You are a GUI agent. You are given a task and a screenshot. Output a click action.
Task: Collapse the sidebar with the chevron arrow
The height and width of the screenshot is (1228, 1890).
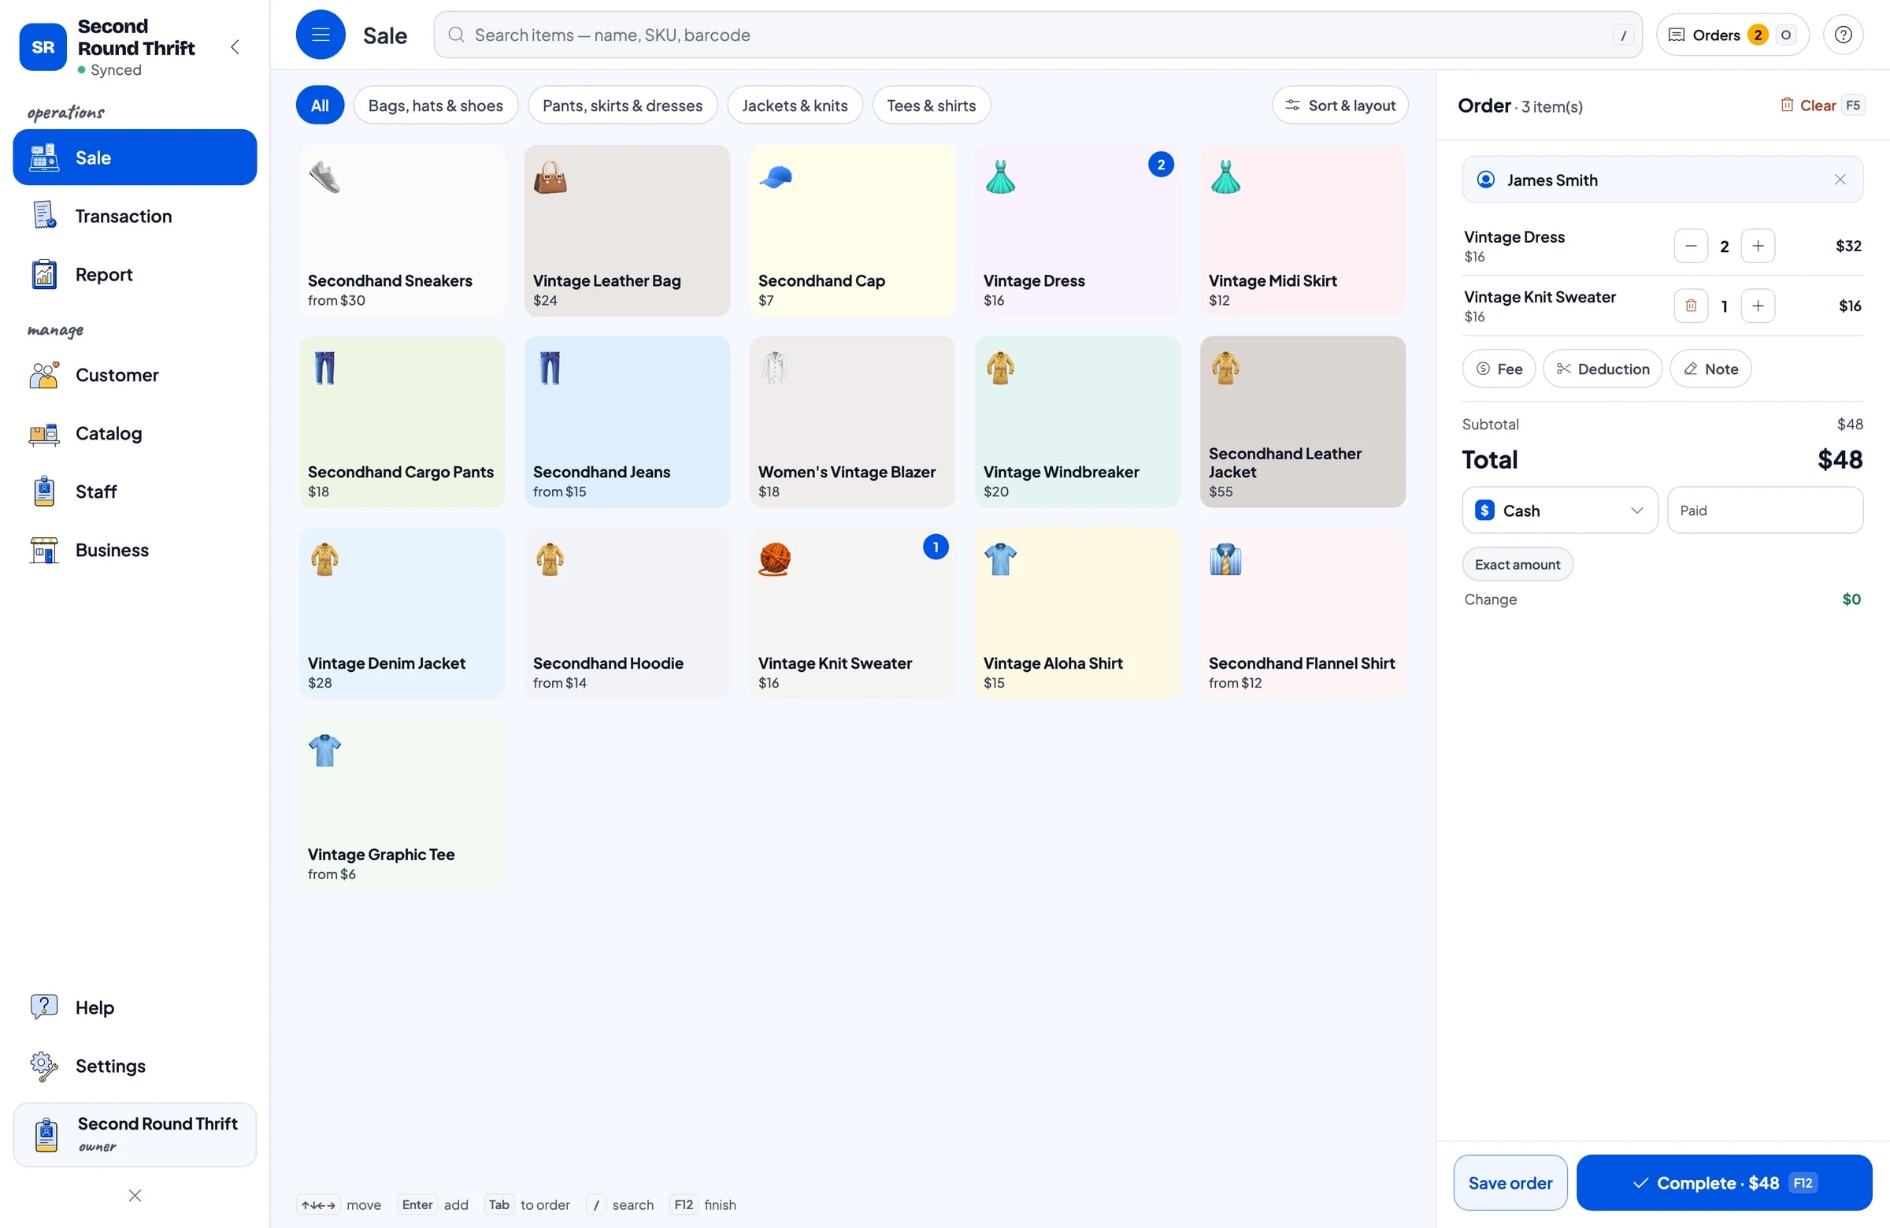tap(235, 46)
